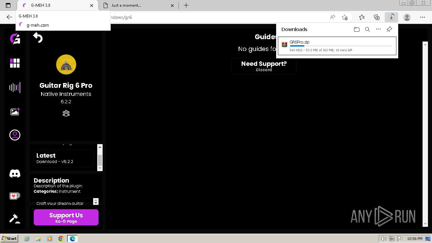Click the people group icon under 6.2.2
The image size is (432, 243).
tap(66, 113)
